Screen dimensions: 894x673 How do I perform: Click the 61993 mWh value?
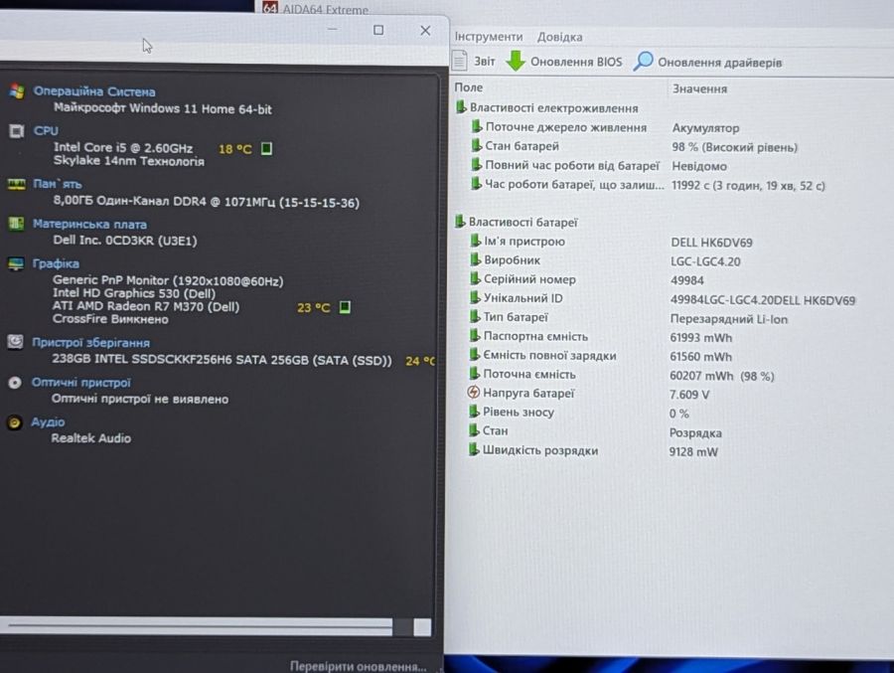(x=700, y=337)
